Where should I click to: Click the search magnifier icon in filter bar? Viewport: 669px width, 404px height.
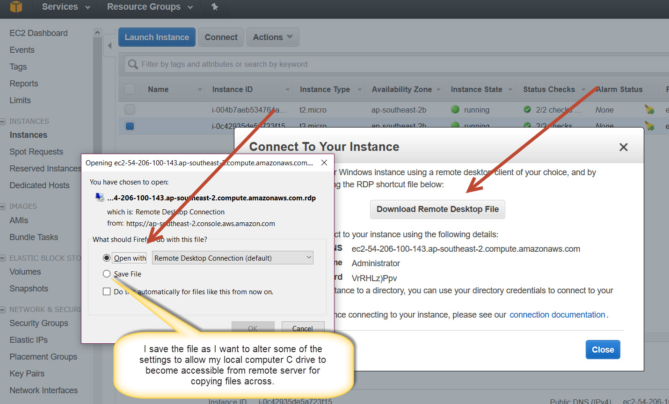133,64
